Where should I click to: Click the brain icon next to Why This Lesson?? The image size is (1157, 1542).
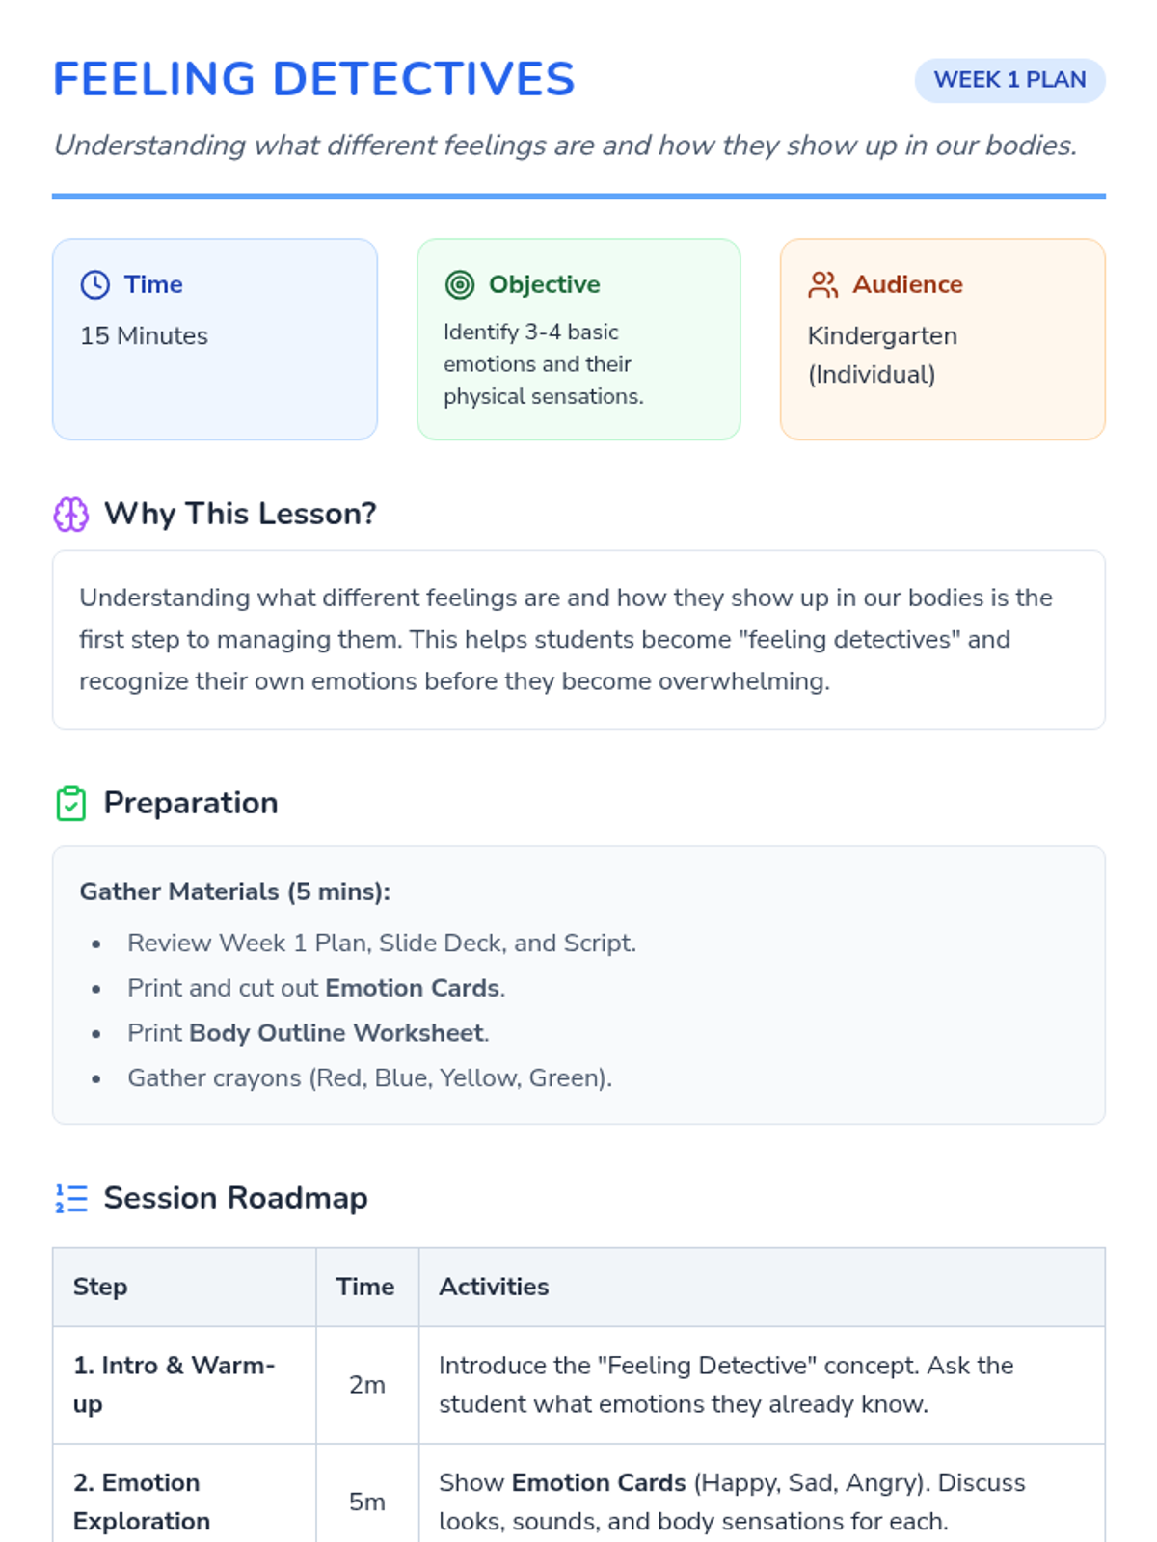pyautogui.click(x=70, y=515)
